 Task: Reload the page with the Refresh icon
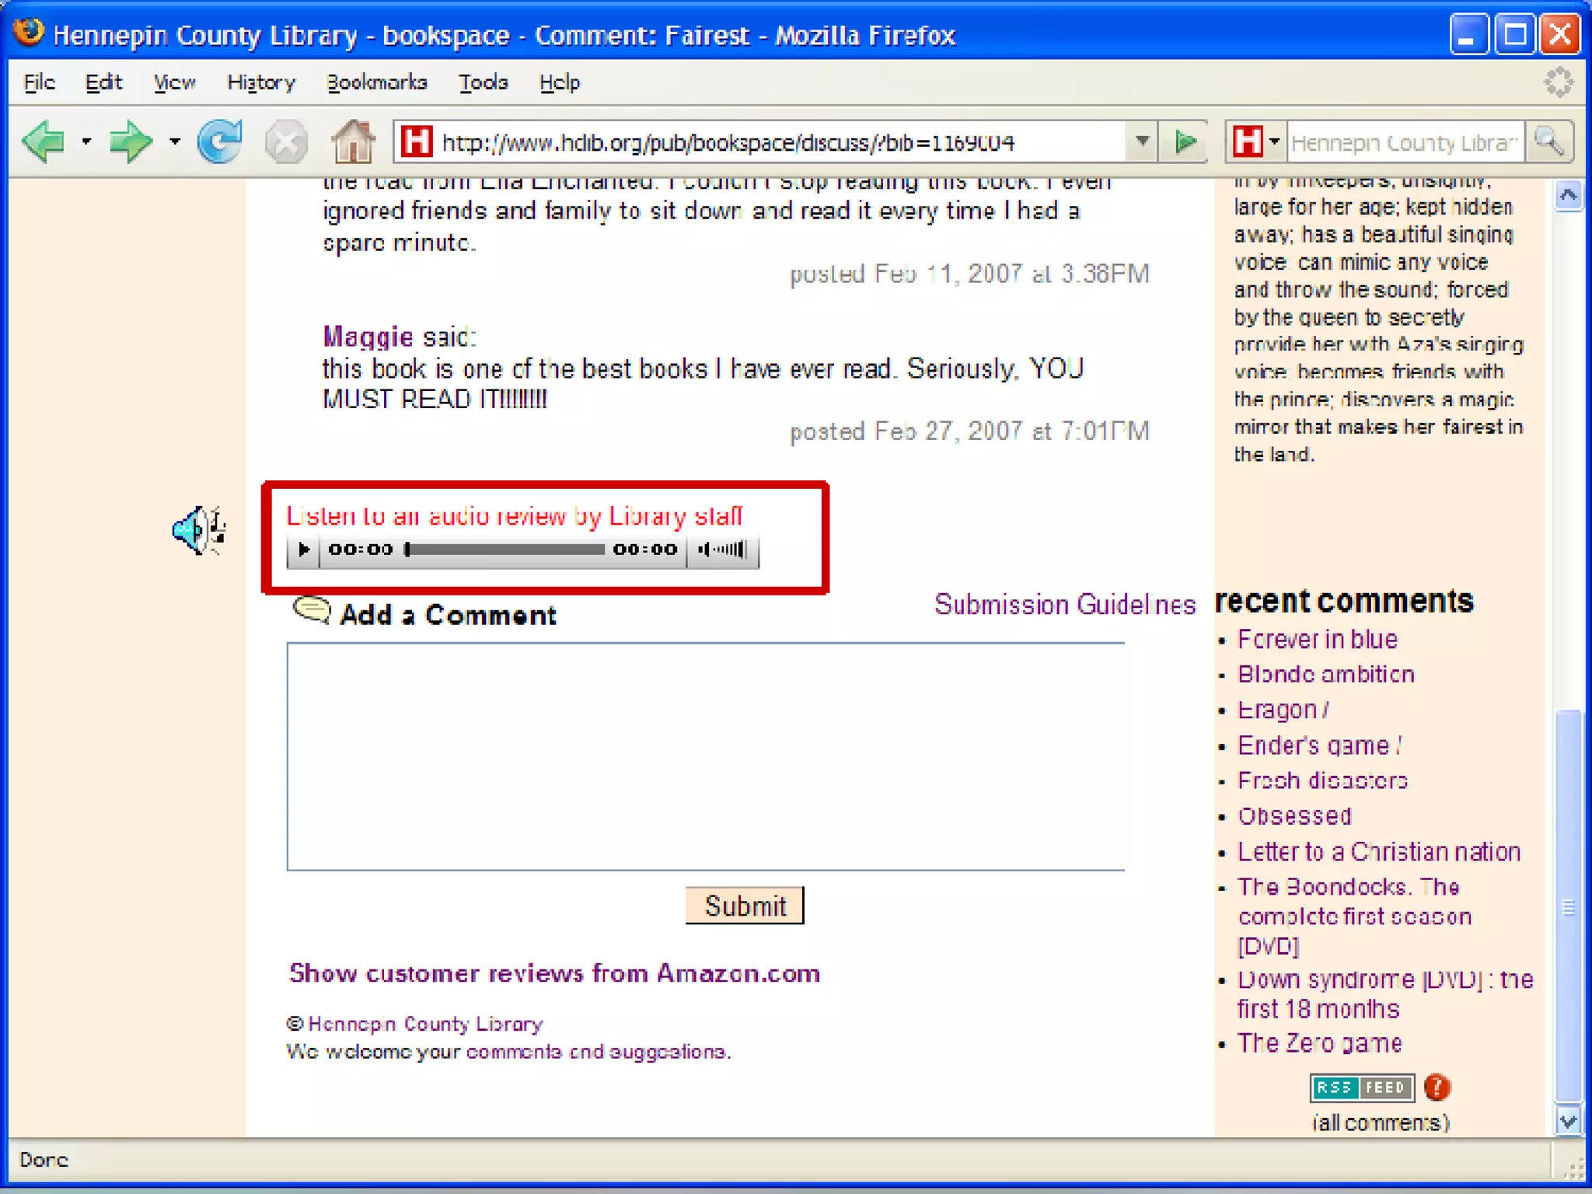pyautogui.click(x=220, y=142)
